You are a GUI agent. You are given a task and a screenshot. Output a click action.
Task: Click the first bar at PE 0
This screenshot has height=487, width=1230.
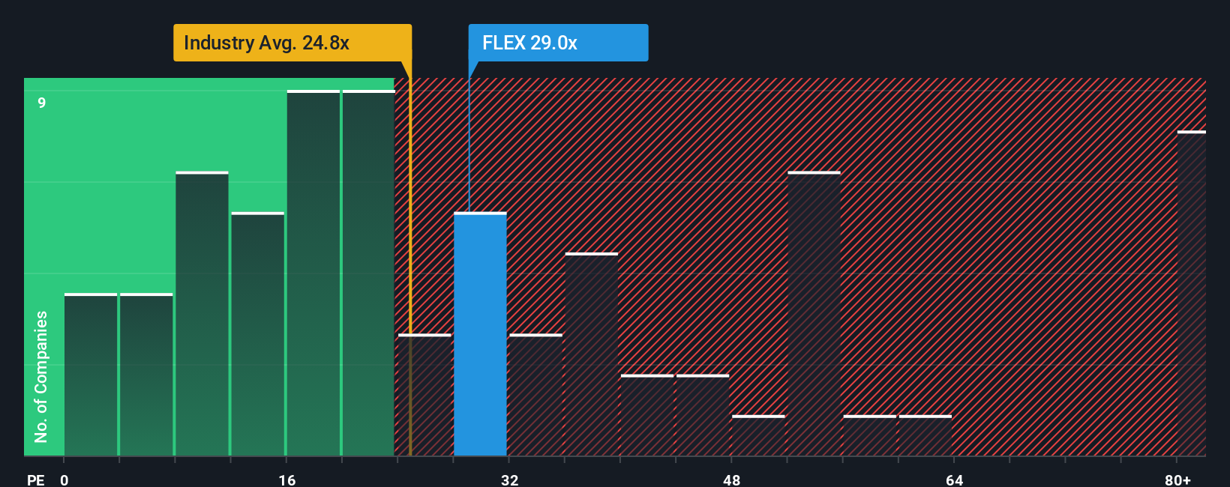click(x=91, y=375)
